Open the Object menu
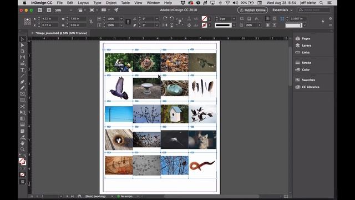 [111, 3]
